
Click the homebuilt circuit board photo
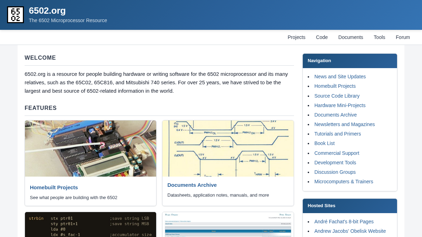click(91, 149)
